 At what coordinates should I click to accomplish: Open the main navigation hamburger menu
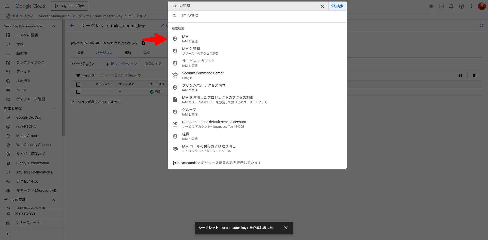coord(7,6)
